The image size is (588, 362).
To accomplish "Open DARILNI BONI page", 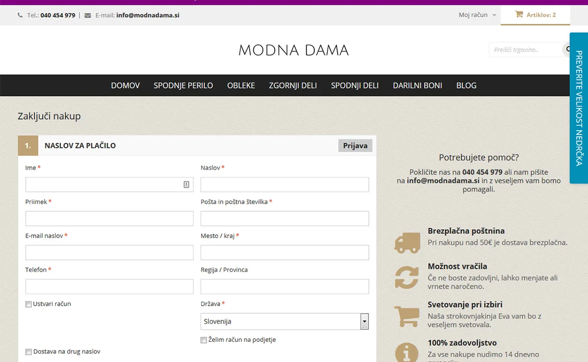I will [417, 85].
